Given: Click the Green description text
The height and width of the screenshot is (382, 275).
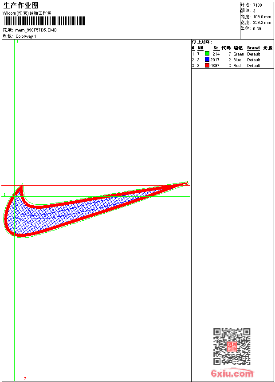Looking at the screenshot, I should [x=239, y=54].
